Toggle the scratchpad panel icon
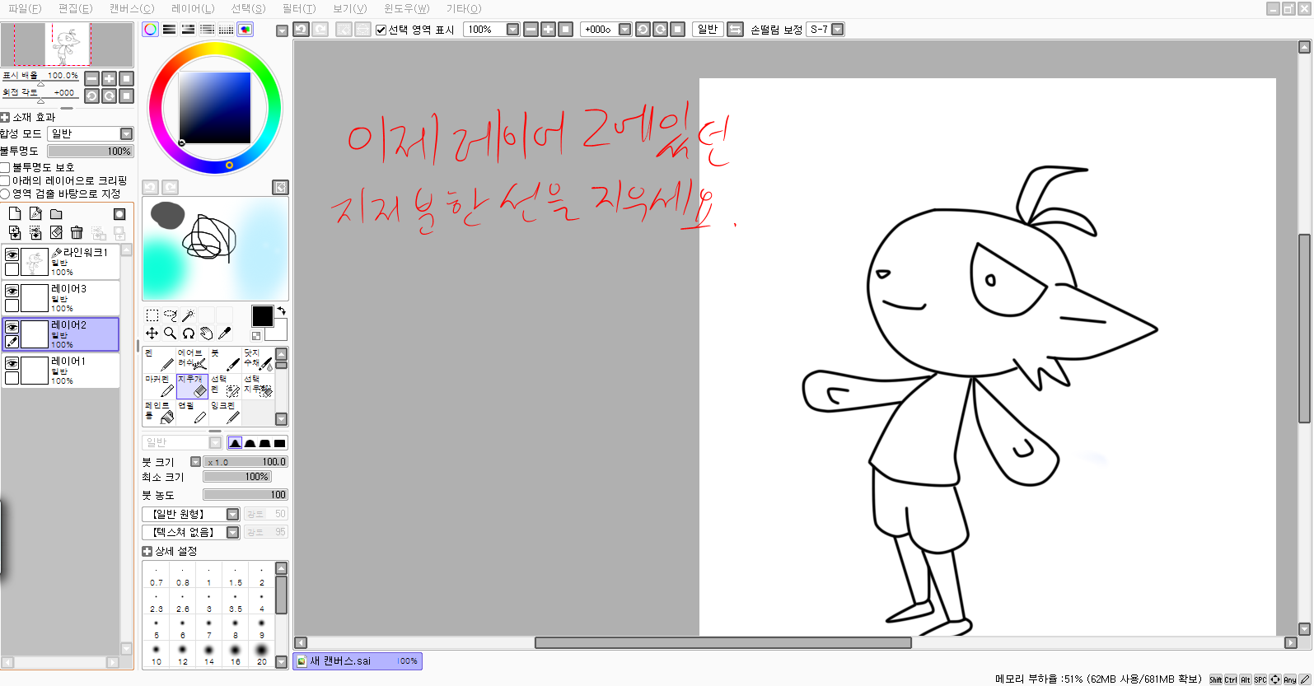Viewport: 1314px width, 686px height. 245,30
